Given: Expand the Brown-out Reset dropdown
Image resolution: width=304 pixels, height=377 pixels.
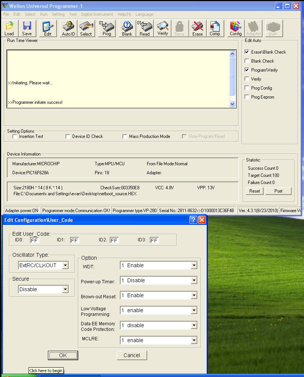Looking at the screenshot, I should (194, 295).
